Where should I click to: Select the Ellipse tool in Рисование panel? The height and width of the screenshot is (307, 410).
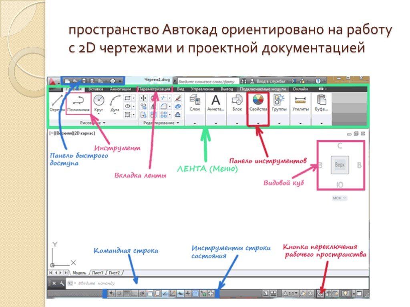(x=128, y=106)
